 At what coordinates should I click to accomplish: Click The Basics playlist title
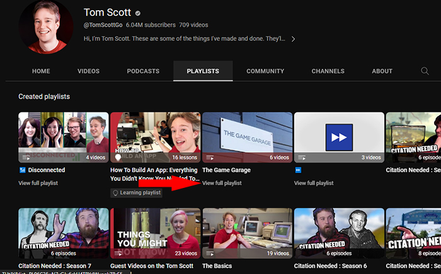(x=217, y=266)
